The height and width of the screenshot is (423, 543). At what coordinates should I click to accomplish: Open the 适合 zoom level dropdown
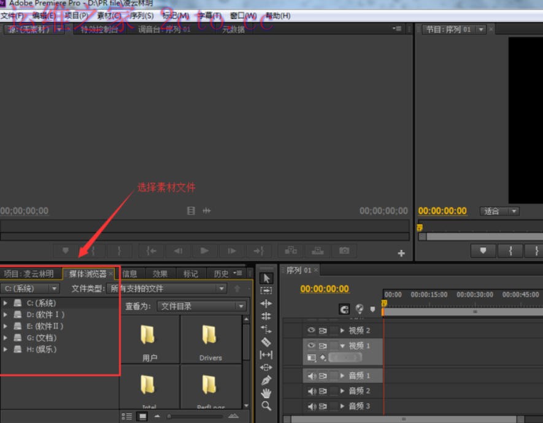point(499,211)
